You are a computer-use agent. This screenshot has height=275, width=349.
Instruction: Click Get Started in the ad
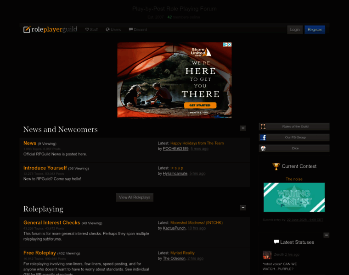[x=200, y=105]
